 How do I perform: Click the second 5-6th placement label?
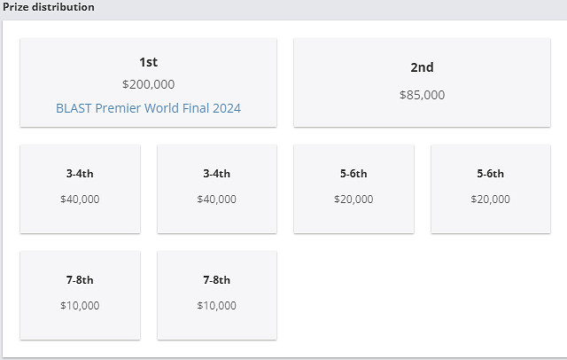490,174
